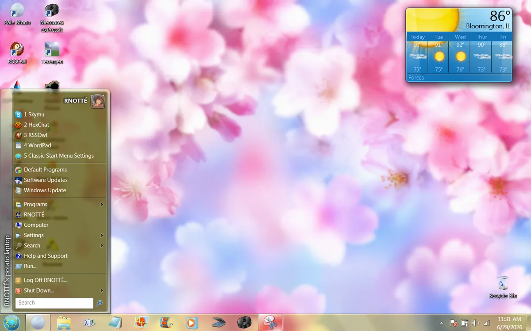Open the wireless network signal tray icon
The width and height of the screenshot is (531, 331).
coord(487,323)
